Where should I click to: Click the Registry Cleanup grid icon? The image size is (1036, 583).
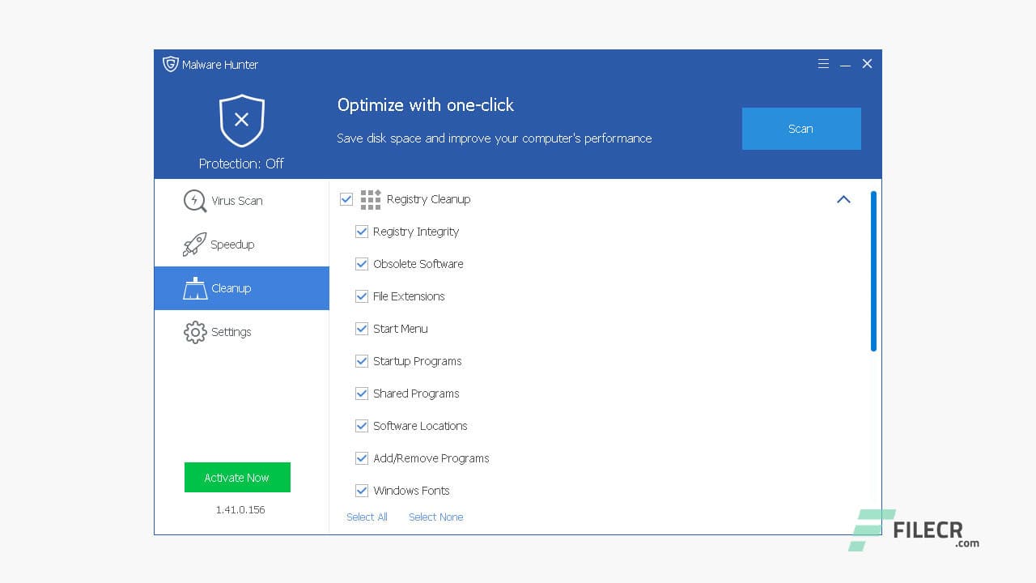point(370,199)
